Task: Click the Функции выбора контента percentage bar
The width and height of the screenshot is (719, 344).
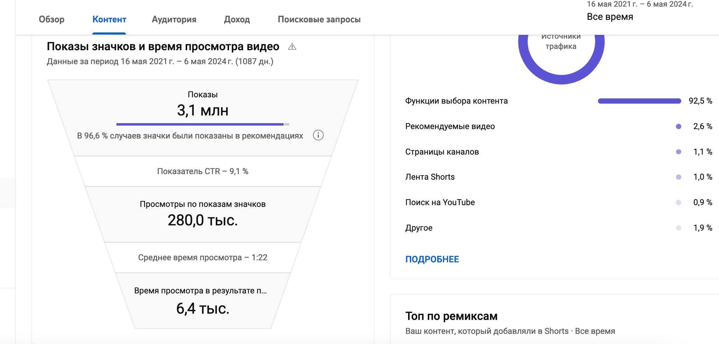Action: coord(639,101)
